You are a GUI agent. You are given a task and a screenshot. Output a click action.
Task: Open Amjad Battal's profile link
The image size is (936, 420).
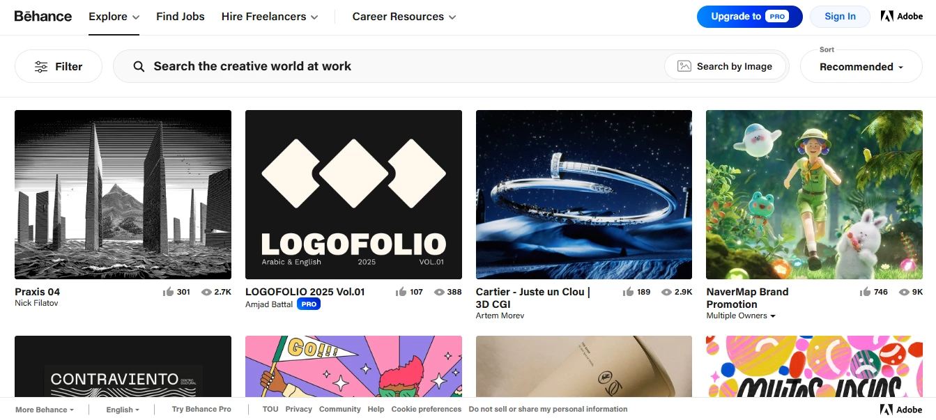click(269, 304)
